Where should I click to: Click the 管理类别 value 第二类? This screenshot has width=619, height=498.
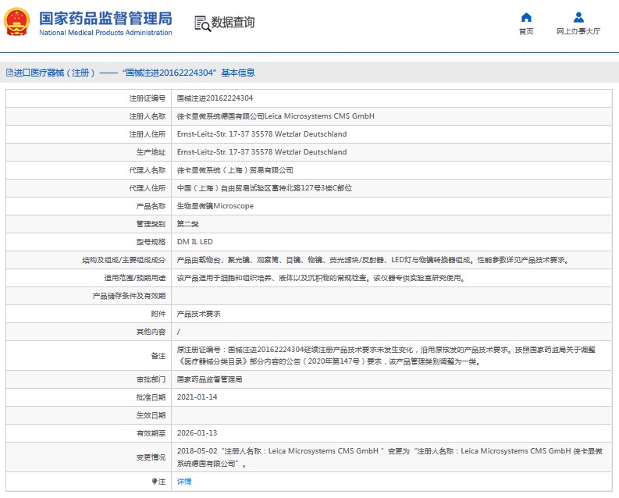(187, 224)
